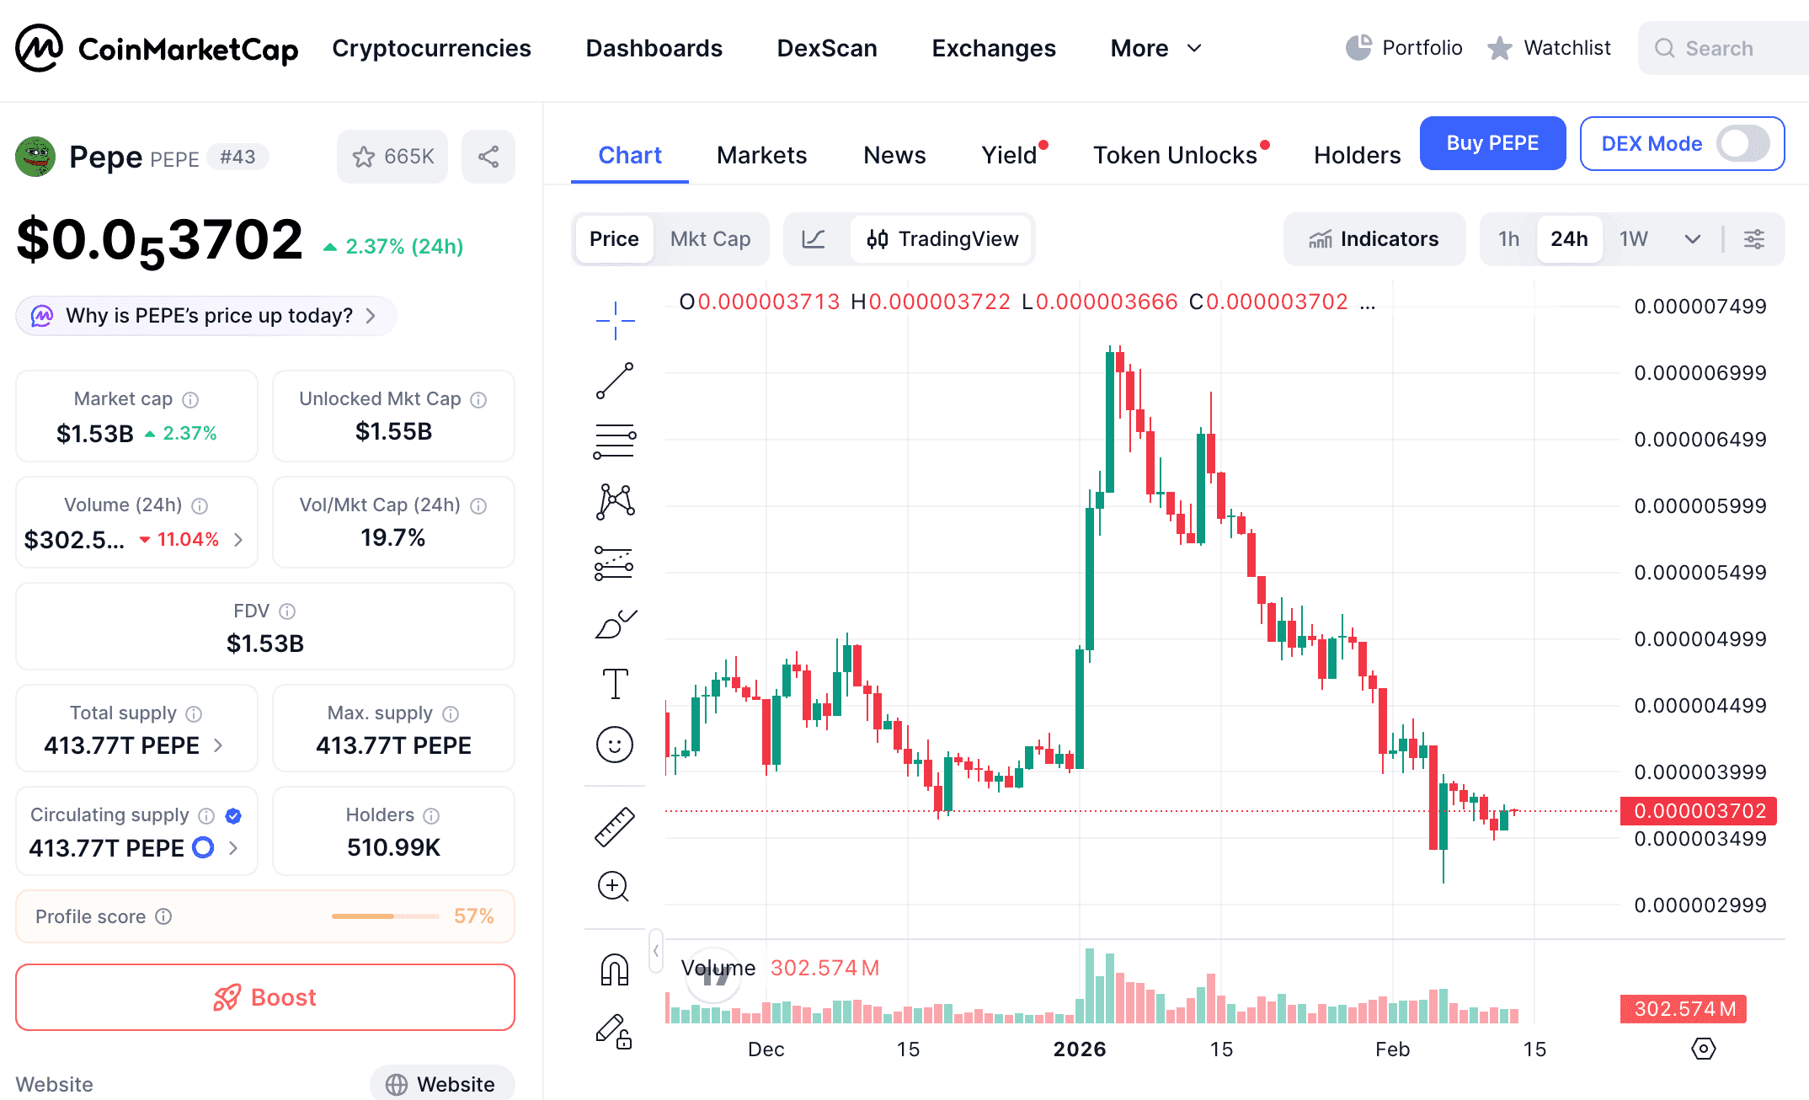
Task: Enable the DEX Mode switch
Action: [1742, 144]
